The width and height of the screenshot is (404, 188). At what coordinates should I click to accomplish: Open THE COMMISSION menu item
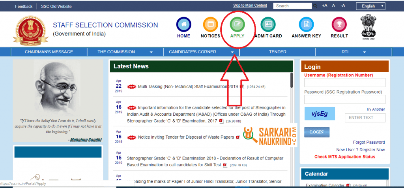(116, 52)
